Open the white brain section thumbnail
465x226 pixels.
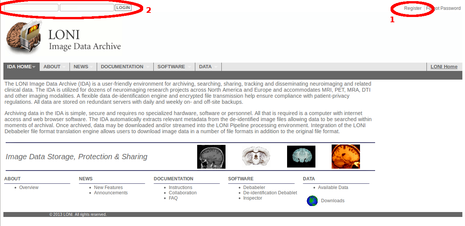pyautogui.click(x=256, y=157)
